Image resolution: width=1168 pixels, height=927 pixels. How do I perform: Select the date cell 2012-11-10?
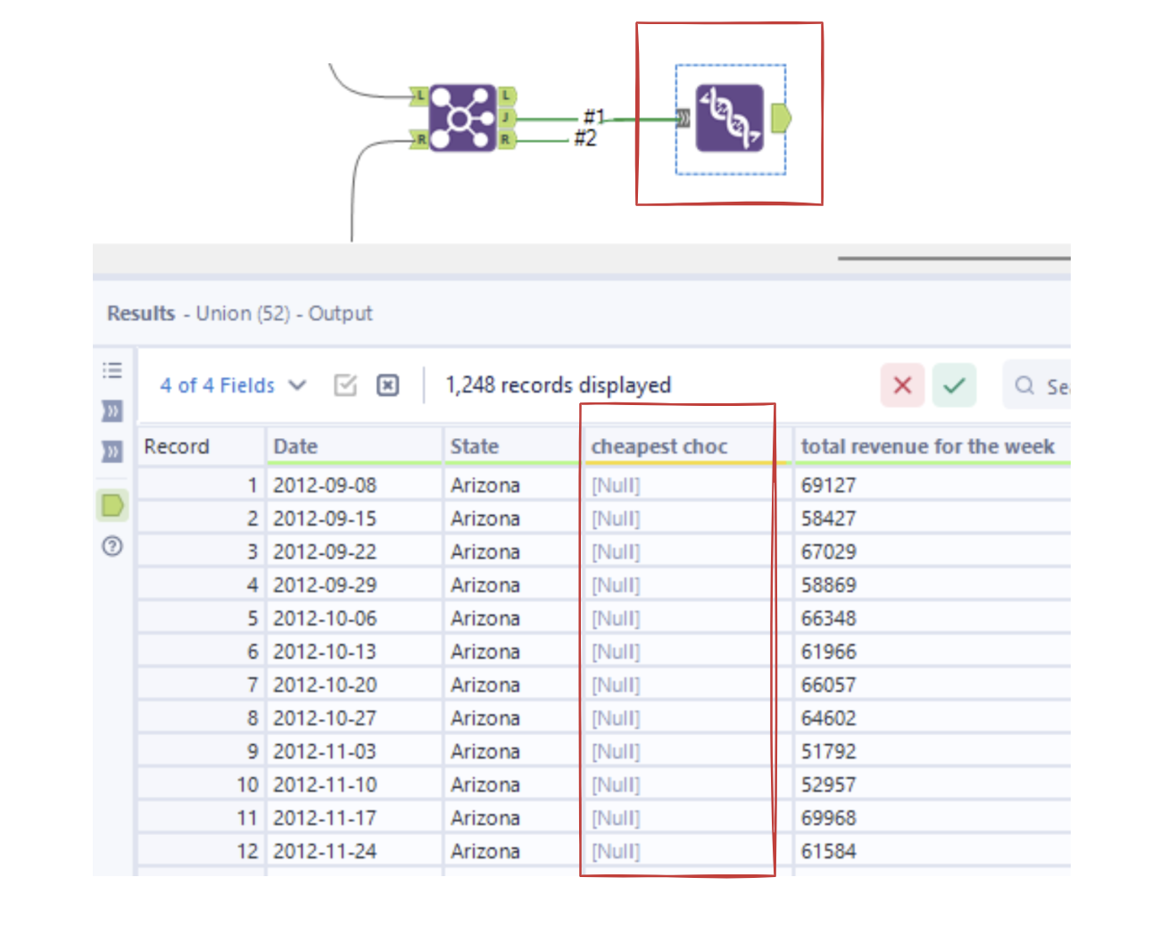(x=354, y=785)
